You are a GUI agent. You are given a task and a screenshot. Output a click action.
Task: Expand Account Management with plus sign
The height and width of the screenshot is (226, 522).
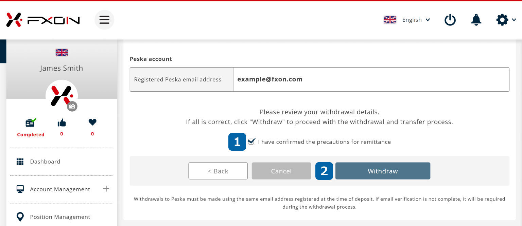[106, 189]
